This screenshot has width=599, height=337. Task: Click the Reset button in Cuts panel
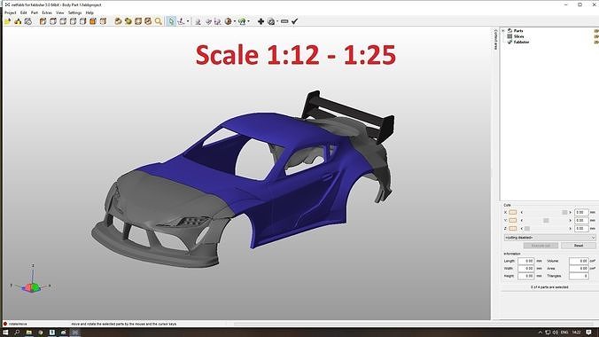579,246
